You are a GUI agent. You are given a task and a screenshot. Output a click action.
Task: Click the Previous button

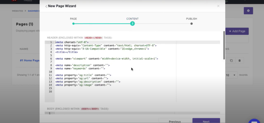pyautogui.click(x=175, y=120)
